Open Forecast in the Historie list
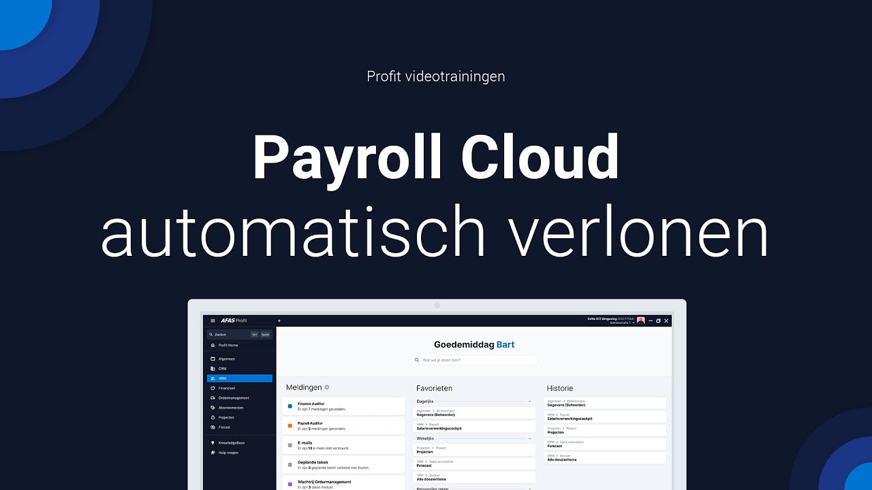This screenshot has width=872, height=490. [606, 444]
